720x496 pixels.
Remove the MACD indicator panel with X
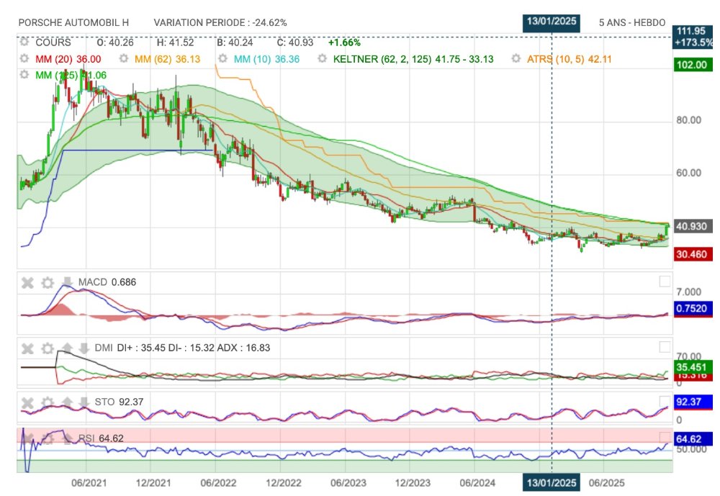pyautogui.click(x=27, y=282)
